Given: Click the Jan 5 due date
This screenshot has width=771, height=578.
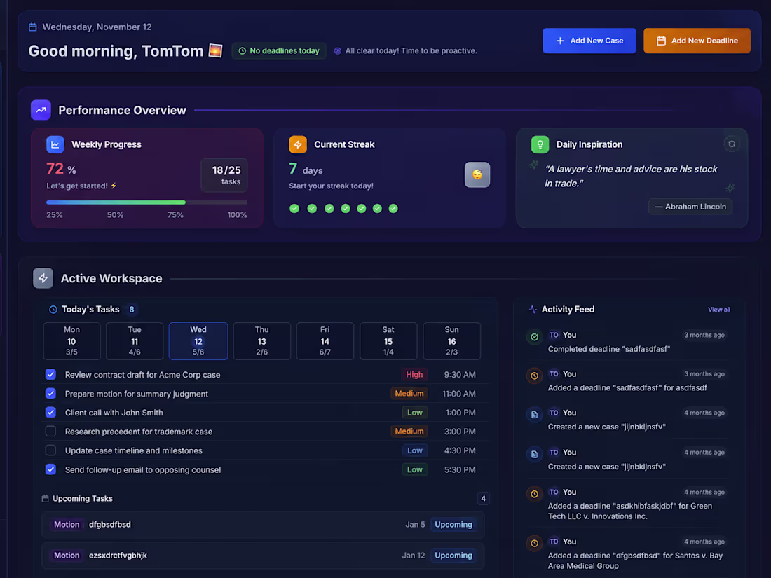Looking at the screenshot, I should (x=415, y=525).
